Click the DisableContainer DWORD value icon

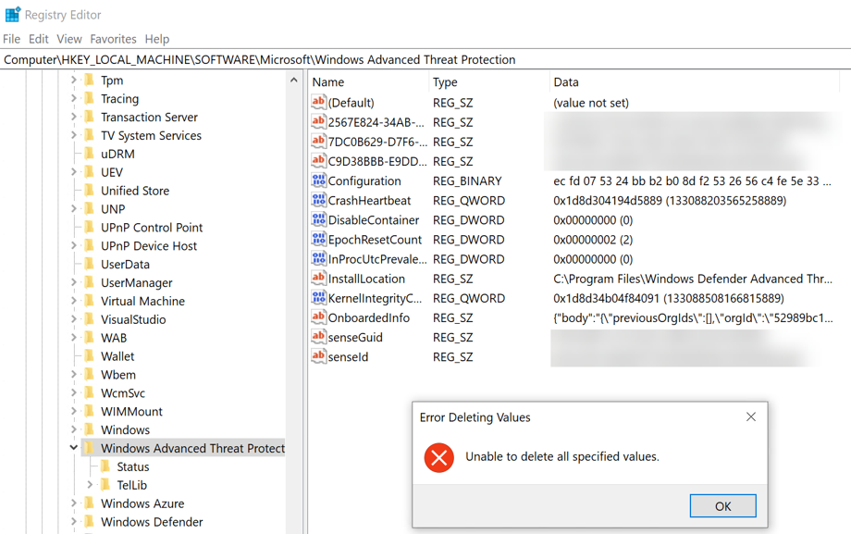tap(318, 219)
